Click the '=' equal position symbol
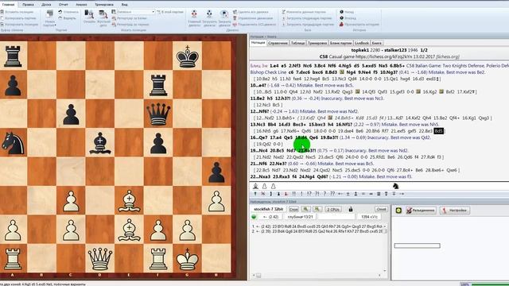The height and width of the screenshot is (286, 509). (363, 194)
